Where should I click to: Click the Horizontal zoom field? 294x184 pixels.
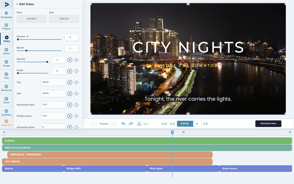point(53,105)
